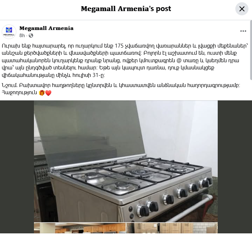Open the large gas stove photo
The image size is (252, 235).
pyautogui.click(x=126, y=161)
